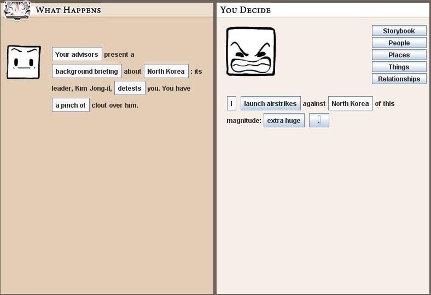View the Relationships panel

pyautogui.click(x=399, y=79)
